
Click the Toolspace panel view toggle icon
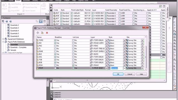click(41, 21)
